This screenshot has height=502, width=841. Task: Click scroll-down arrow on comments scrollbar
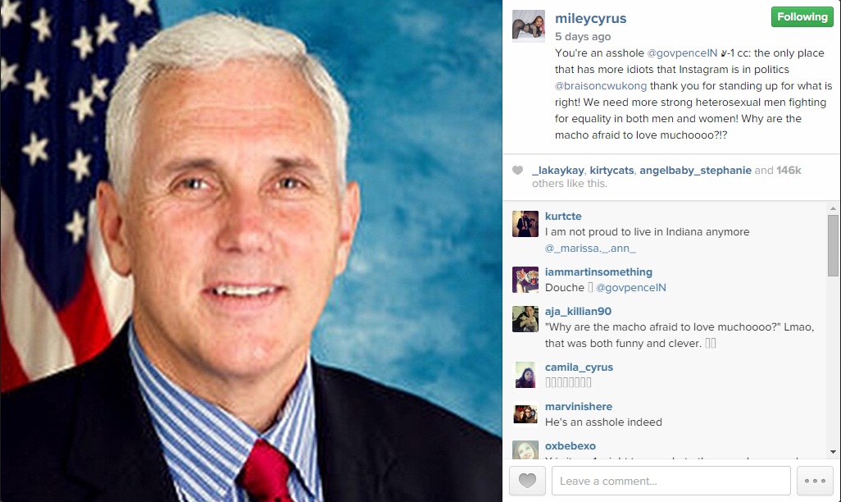(x=833, y=452)
